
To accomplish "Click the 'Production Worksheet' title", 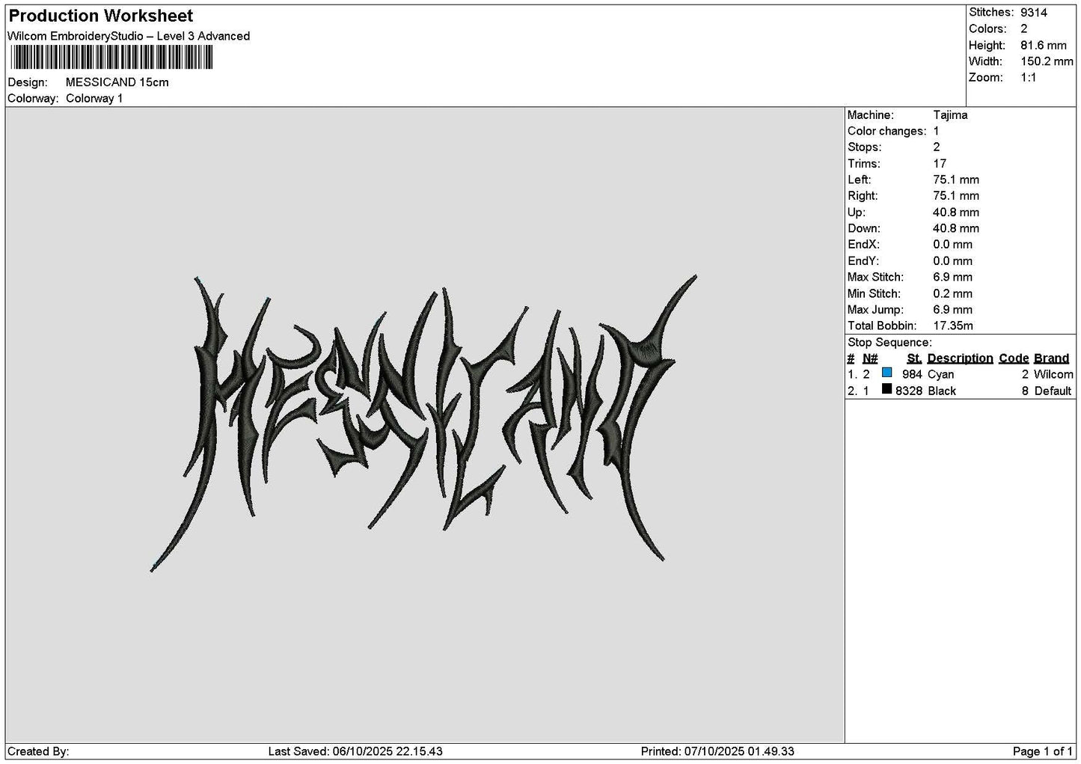I will coord(101,16).
